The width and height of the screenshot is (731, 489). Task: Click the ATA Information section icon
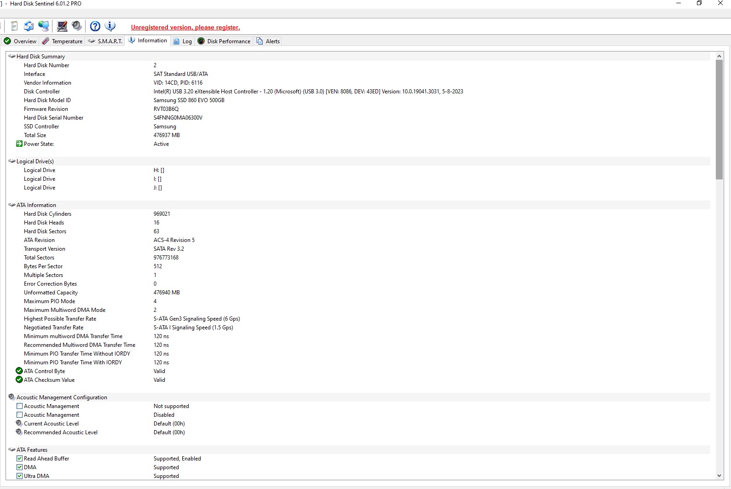tap(12, 205)
